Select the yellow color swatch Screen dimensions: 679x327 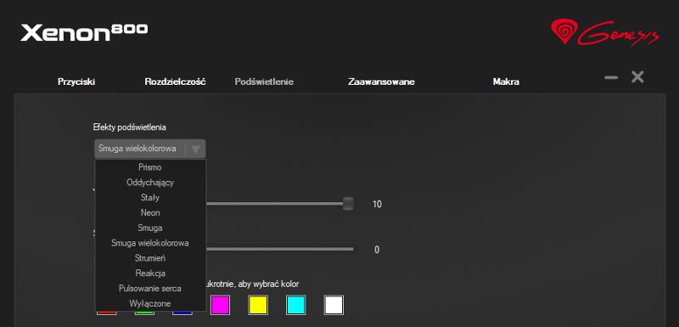coord(258,305)
